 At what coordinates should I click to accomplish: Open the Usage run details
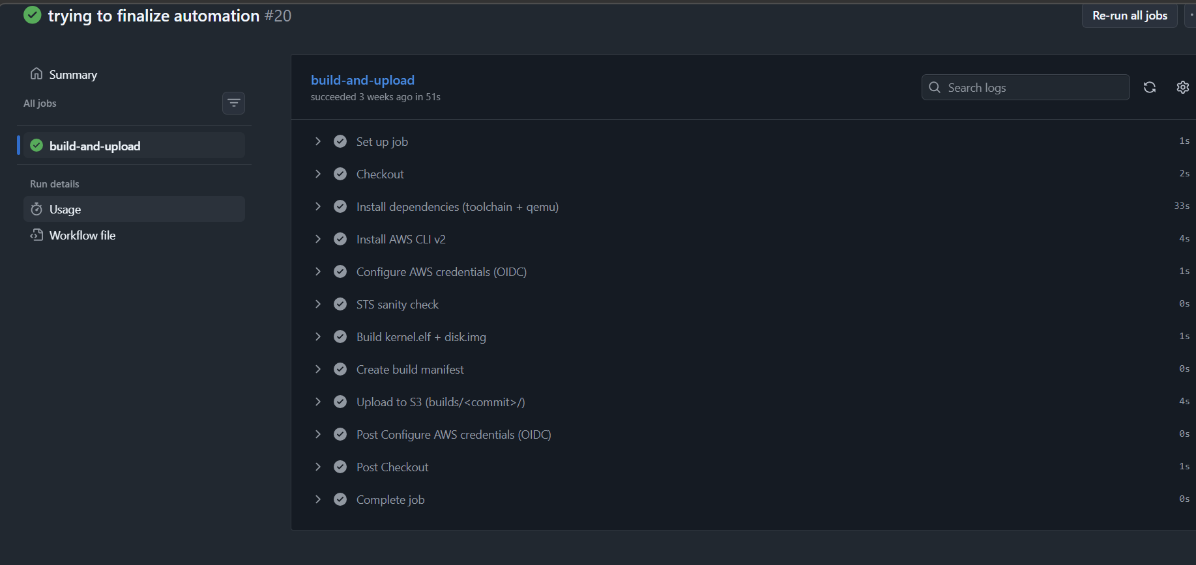click(134, 209)
